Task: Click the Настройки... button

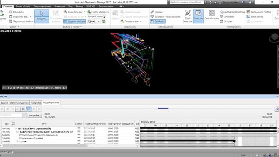Action: (x=35, y=115)
